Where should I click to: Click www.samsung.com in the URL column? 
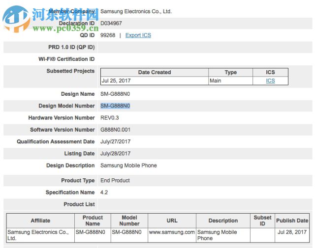tap(172, 232)
